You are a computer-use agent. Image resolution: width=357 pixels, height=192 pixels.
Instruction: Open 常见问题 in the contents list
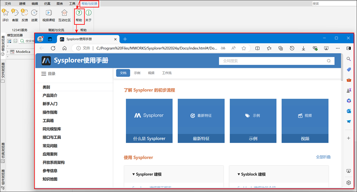tap(50, 145)
